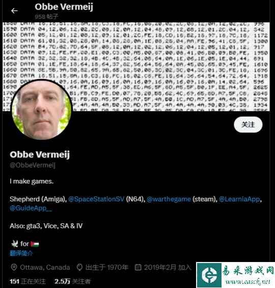275x288 pixels.
Task: Click the back arrow icon
Action: click(x=14, y=11)
